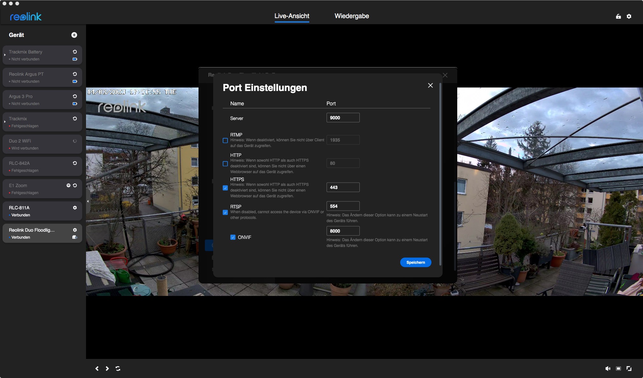
Task: Click the Speichern button
Action: 415,262
